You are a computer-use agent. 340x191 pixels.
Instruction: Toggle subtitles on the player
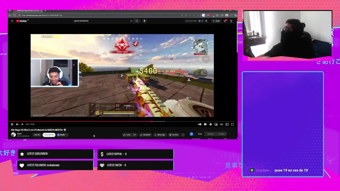[x=205, y=124]
